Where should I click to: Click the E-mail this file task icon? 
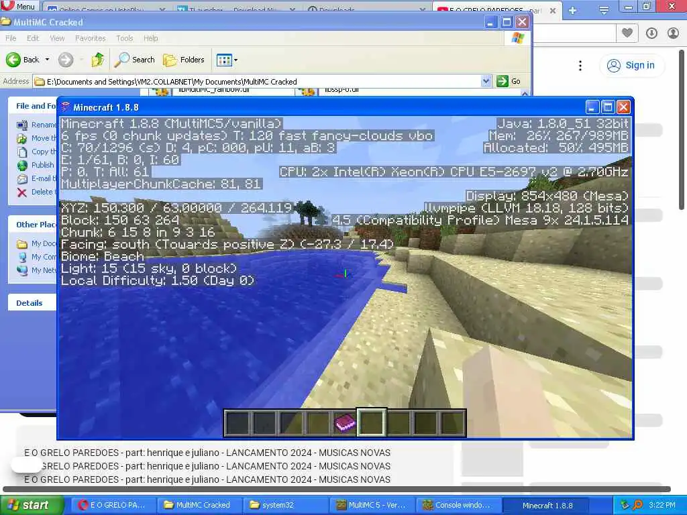22,178
